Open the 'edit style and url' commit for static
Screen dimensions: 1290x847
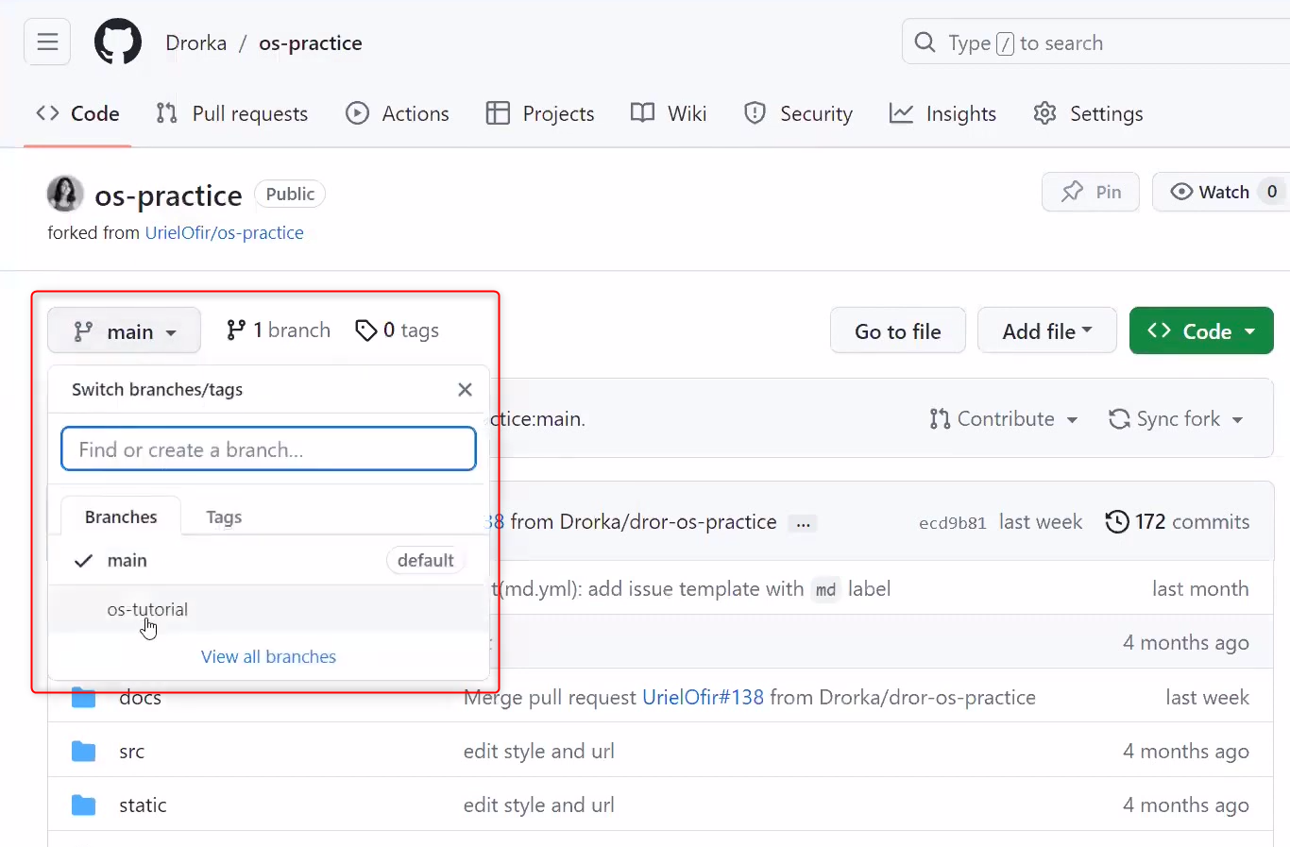539,805
